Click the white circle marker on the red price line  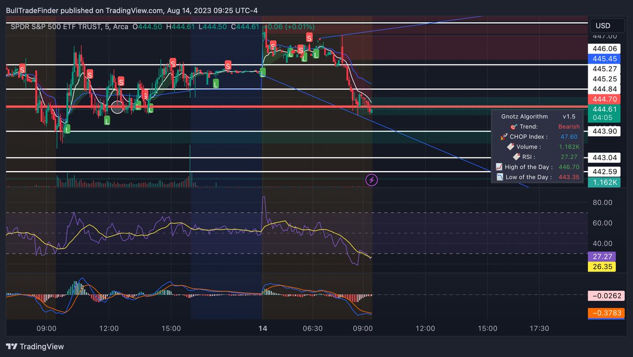[117, 107]
